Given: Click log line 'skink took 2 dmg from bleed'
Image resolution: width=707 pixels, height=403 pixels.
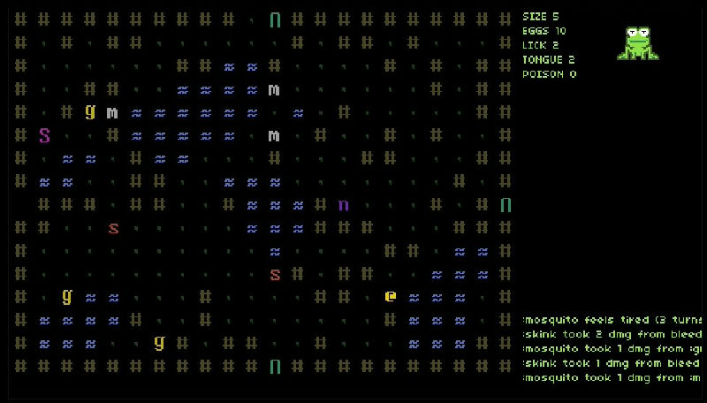Looking at the screenshot, I should [x=612, y=334].
